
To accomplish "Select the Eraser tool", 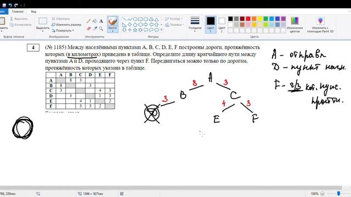I will click(x=89, y=28).
